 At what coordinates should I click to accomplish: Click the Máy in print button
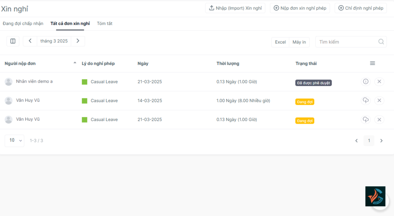(299, 42)
